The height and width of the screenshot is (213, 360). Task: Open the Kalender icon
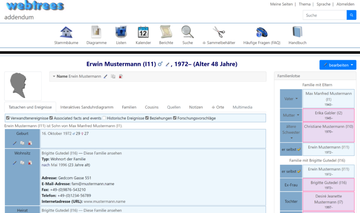(x=143, y=32)
